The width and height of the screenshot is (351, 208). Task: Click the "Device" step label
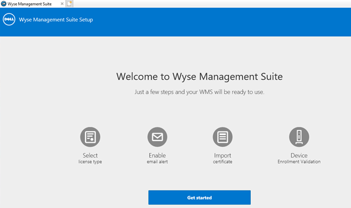pos(299,155)
